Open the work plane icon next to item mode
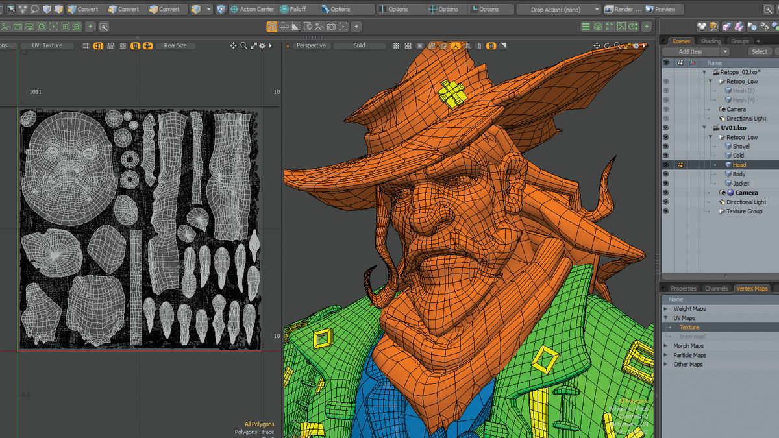This screenshot has width=779, height=438. click(284, 27)
